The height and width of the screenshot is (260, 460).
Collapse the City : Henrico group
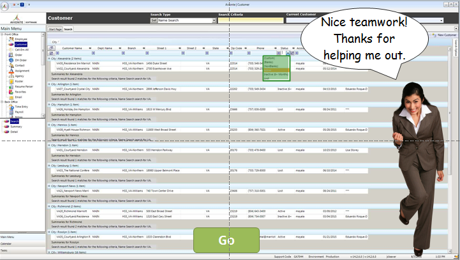pos(49,125)
